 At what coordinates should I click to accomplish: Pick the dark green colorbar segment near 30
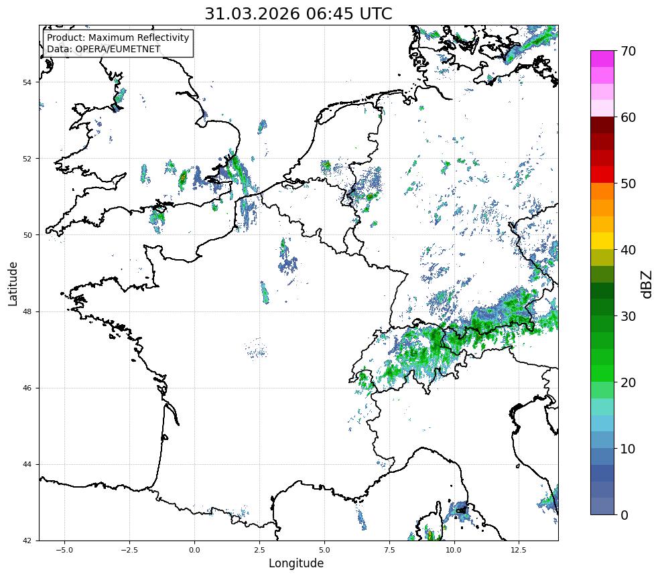click(602, 307)
